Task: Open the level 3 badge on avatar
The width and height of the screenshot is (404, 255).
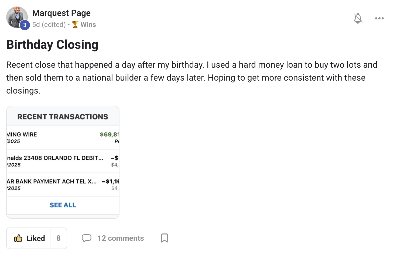Action: pyautogui.click(x=25, y=25)
